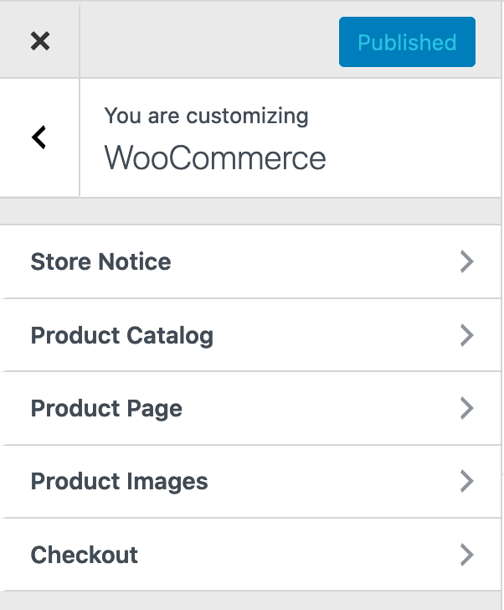504x610 pixels.
Task: Open the Checkout settings section
Action: (x=85, y=555)
